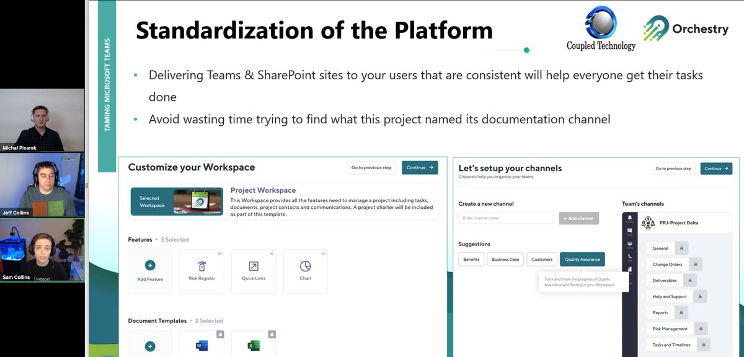Click the Project Workspace heading
The image size is (744, 357).
(x=263, y=190)
